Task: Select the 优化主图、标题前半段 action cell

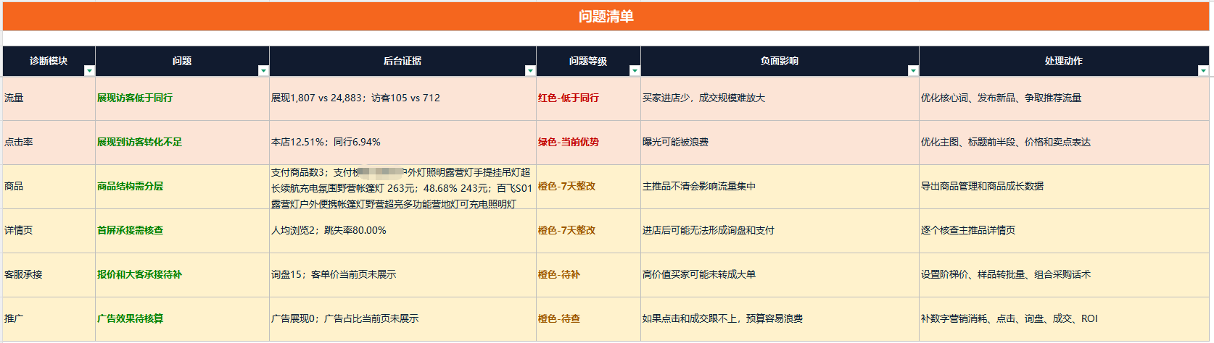Action: 1064,143
